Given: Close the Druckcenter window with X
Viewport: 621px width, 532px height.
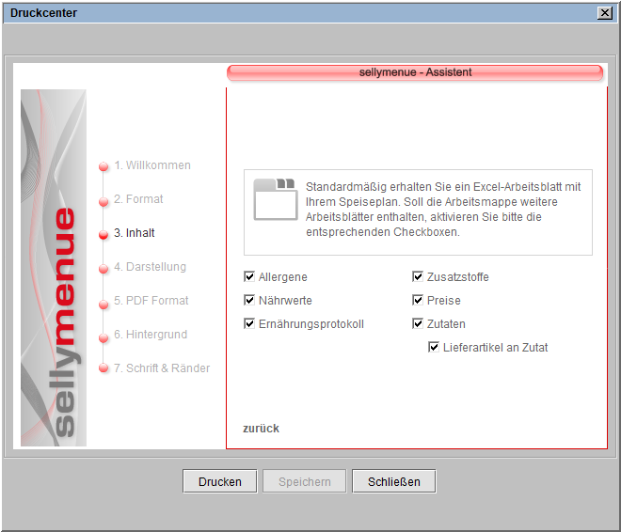Looking at the screenshot, I should (605, 13).
